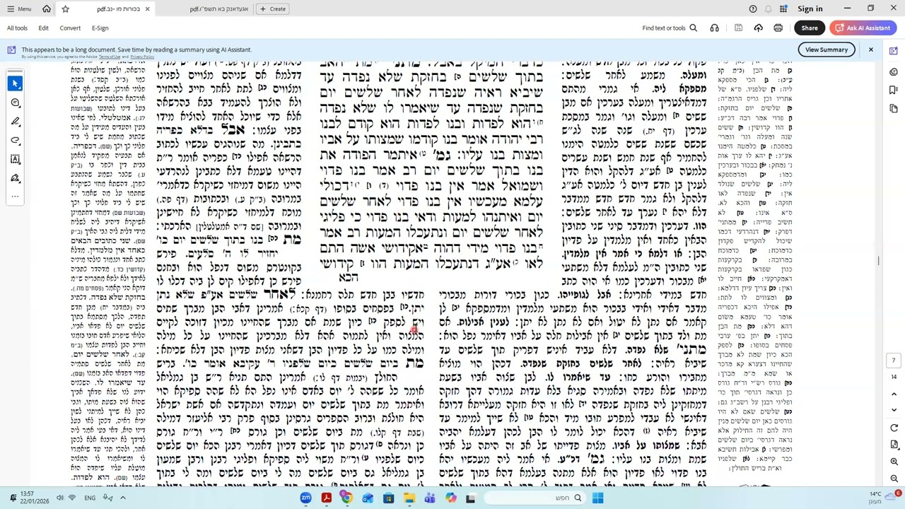Open the E-Sign menu item

(x=100, y=28)
